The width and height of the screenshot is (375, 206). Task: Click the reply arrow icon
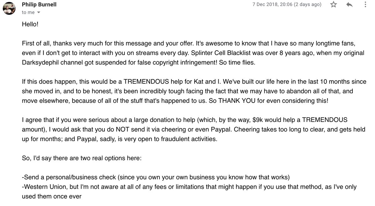coord(349,4)
